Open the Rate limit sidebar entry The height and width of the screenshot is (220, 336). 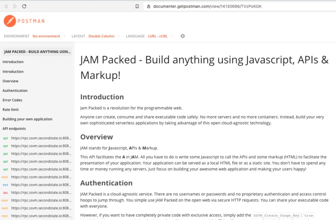pyautogui.click(x=10, y=109)
